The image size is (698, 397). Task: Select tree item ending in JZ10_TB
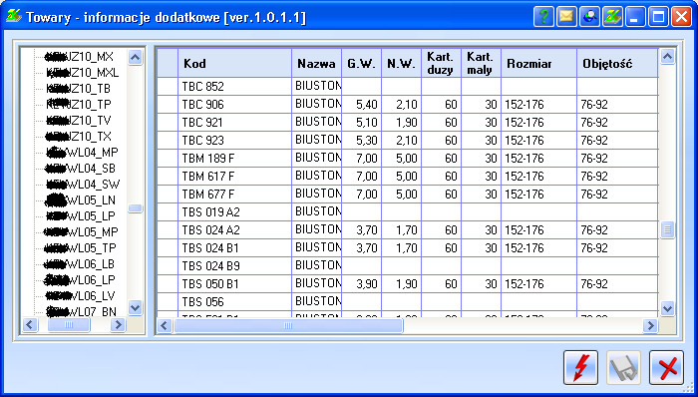[x=79, y=89]
